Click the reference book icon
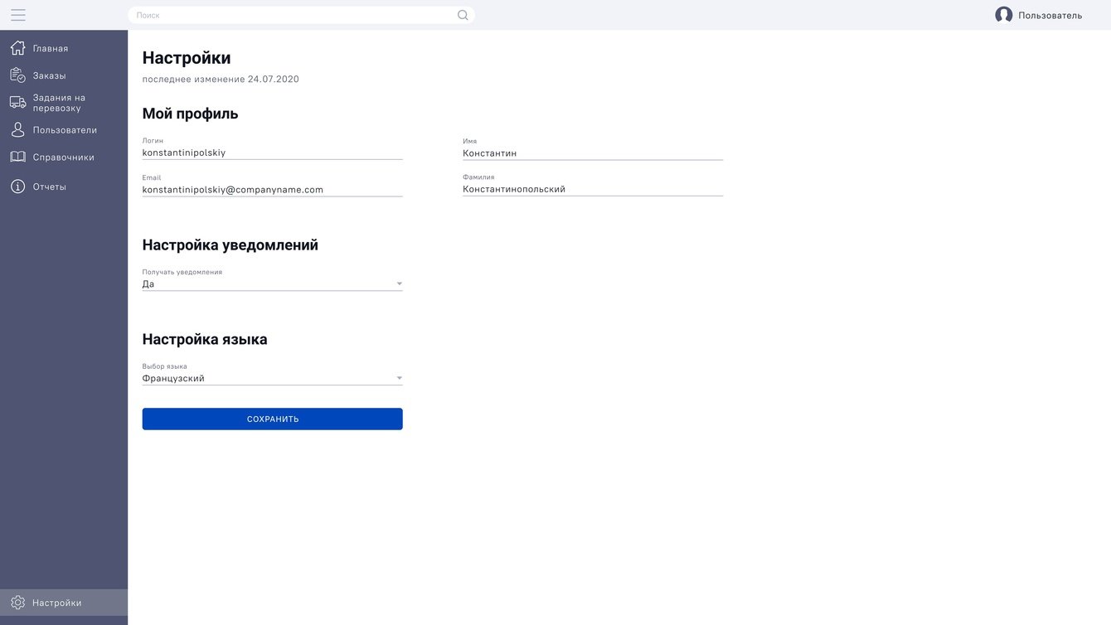The height and width of the screenshot is (625, 1111). click(x=17, y=157)
